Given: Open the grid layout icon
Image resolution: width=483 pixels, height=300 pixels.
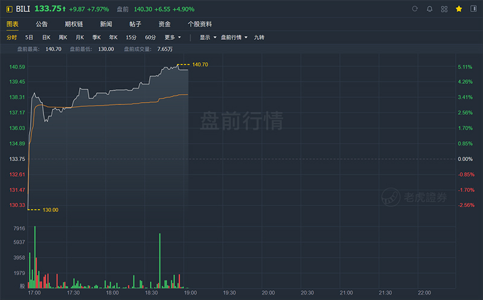Looking at the screenshot, I should coord(444,9).
